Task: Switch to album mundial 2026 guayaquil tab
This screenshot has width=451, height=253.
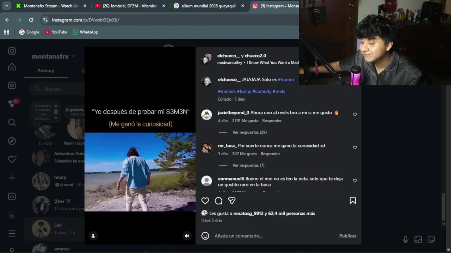Action: [x=208, y=6]
